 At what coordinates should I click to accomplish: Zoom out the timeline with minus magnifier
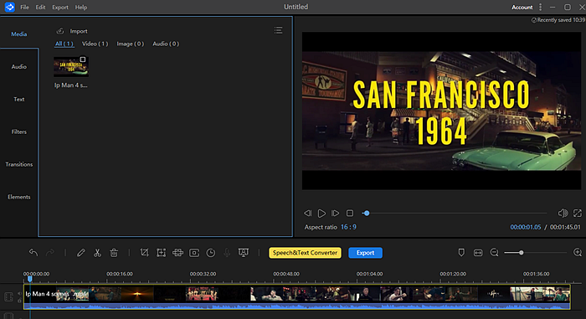click(495, 253)
